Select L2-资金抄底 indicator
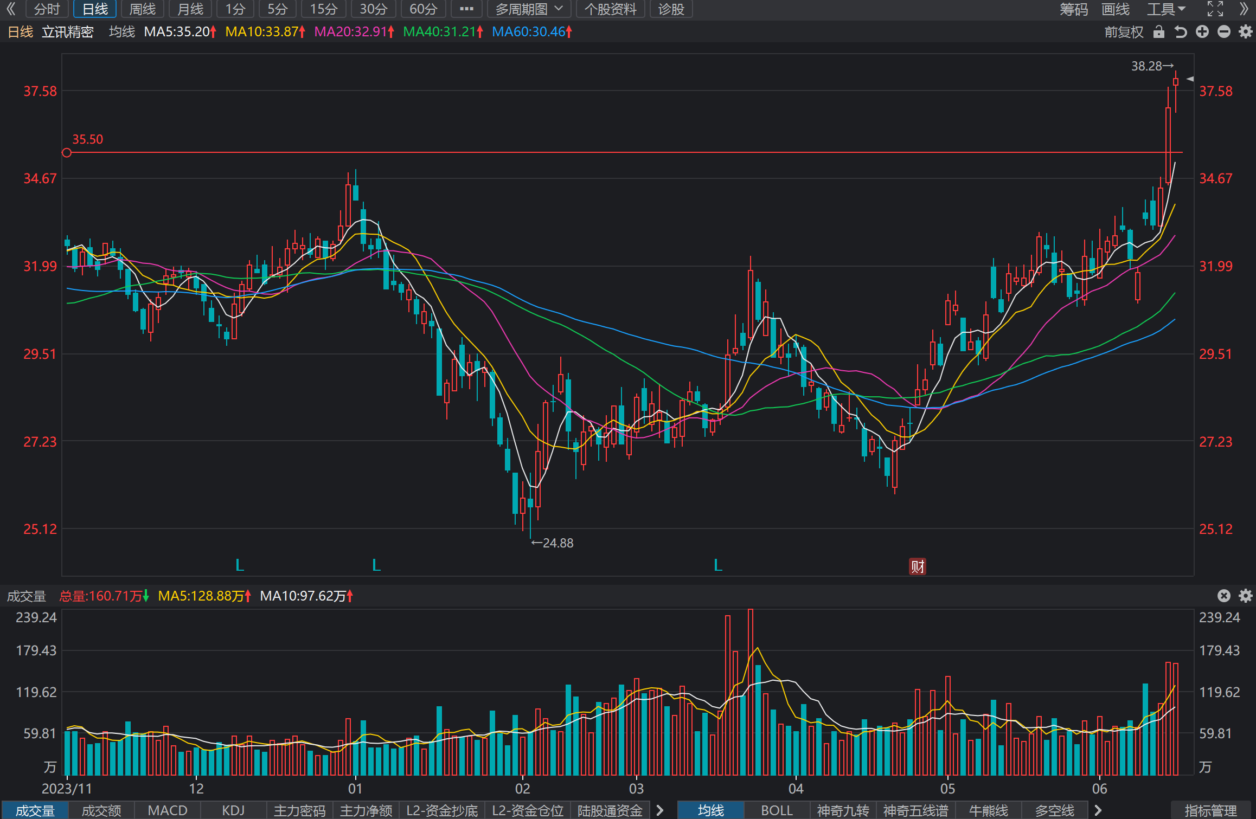This screenshot has height=819, width=1256. coord(442,810)
